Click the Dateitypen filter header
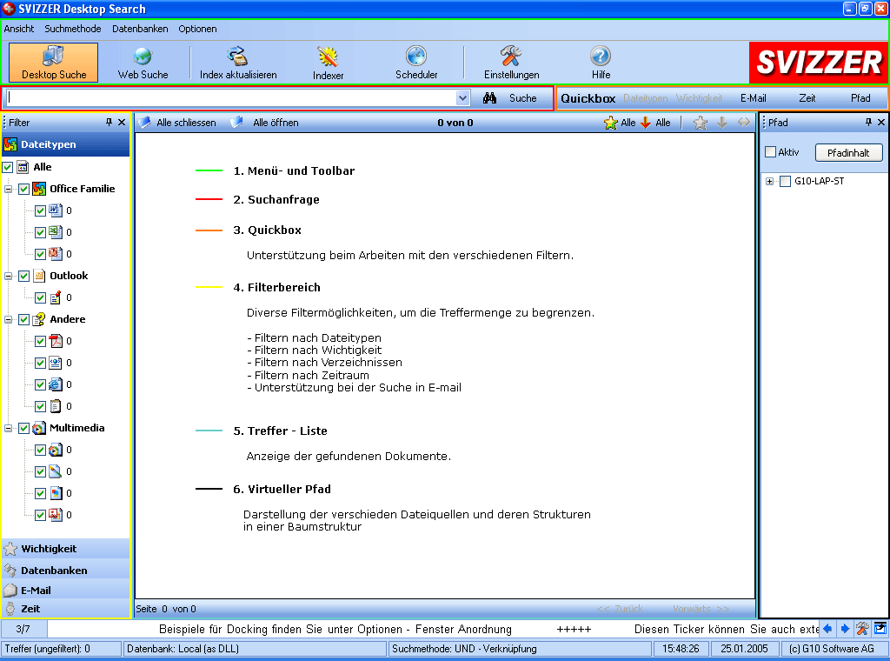 66,144
